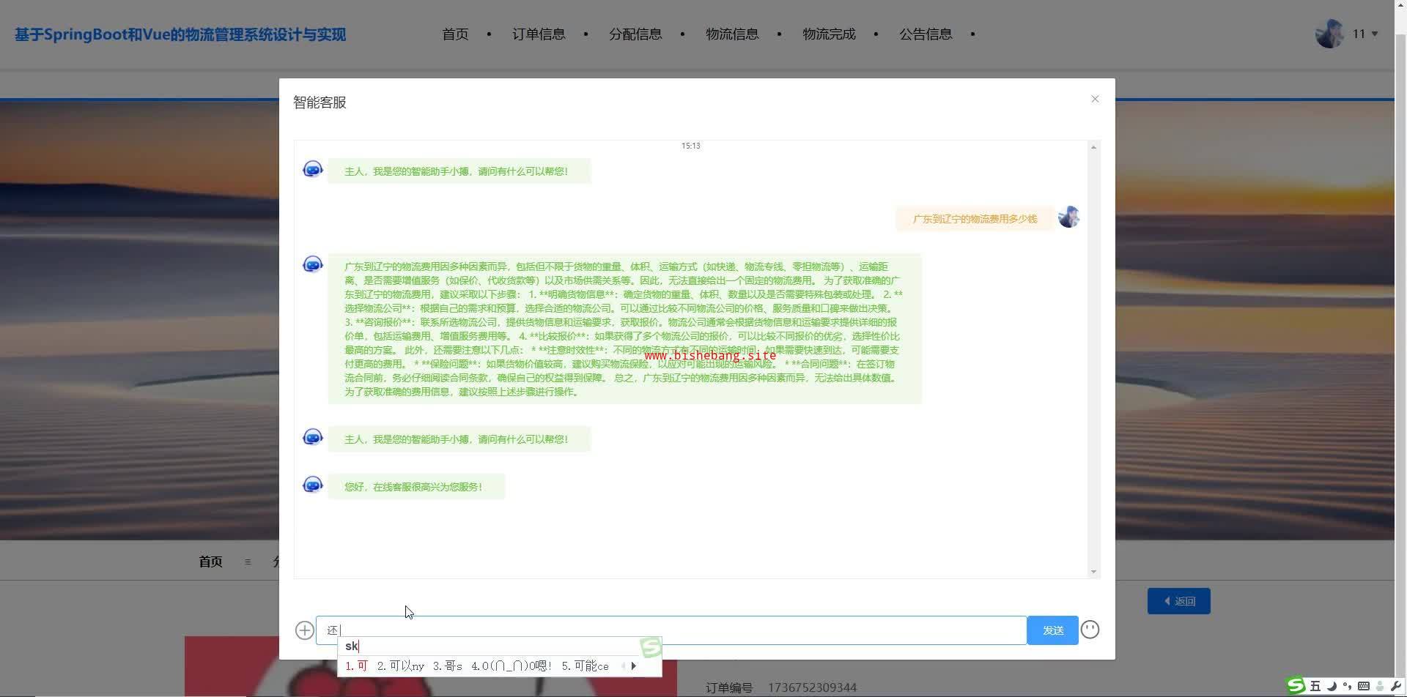Click the user avatar in the top header

tap(1329, 34)
